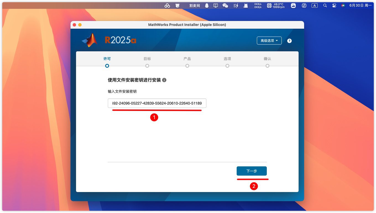376x213 pixels.
Task: Click the info icon beside the install heading
Action: [164, 80]
